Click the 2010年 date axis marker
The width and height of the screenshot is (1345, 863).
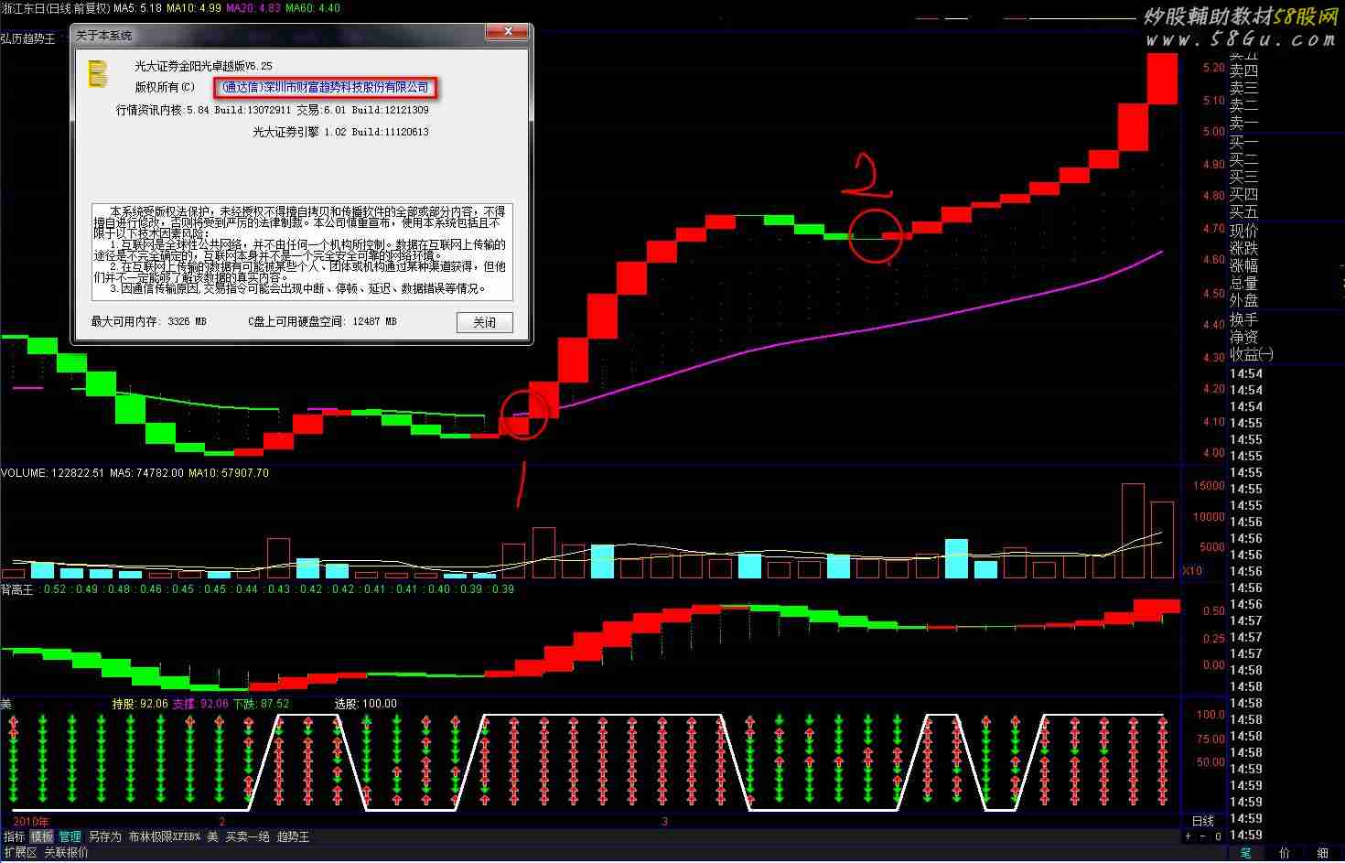point(31,821)
